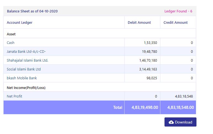This screenshot has width=213, height=134.
Task: Click the cloud download icon
Action: click(x=171, y=122)
